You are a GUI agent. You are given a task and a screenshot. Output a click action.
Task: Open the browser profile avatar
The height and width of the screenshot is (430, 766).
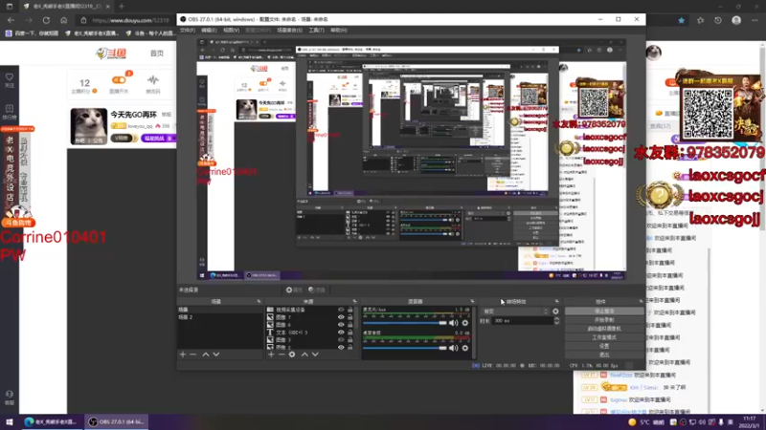pos(736,20)
